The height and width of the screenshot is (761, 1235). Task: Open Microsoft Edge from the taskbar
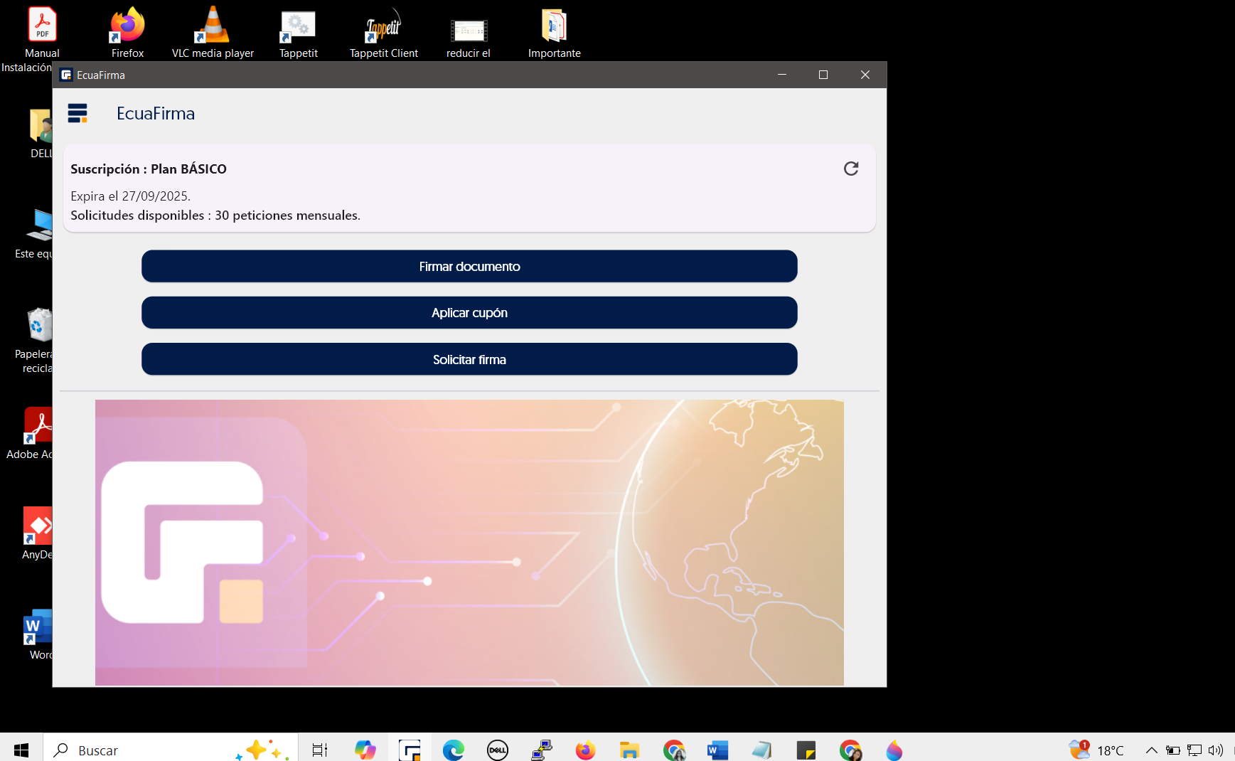[x=454, y=750]
